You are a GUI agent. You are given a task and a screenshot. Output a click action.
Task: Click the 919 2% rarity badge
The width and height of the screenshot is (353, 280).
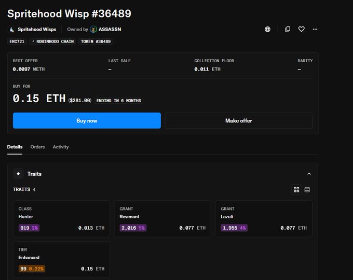[x=29, y=228]
